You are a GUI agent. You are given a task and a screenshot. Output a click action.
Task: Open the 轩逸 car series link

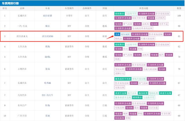pyautogui.click(x=47, y=105)
